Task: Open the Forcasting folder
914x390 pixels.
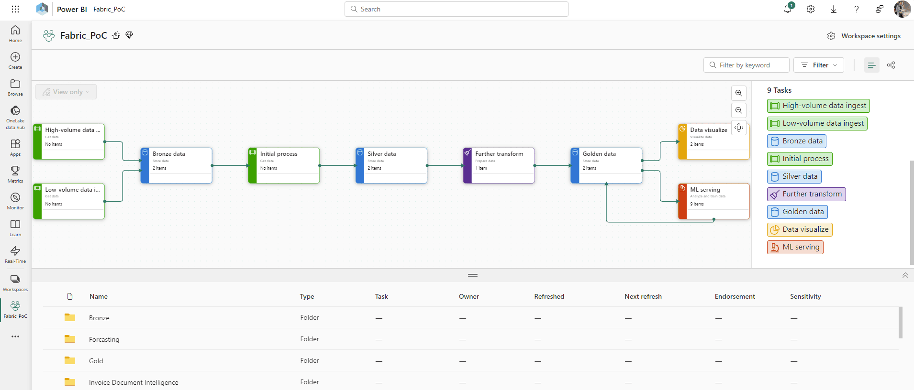Action: tap(104, 339)
